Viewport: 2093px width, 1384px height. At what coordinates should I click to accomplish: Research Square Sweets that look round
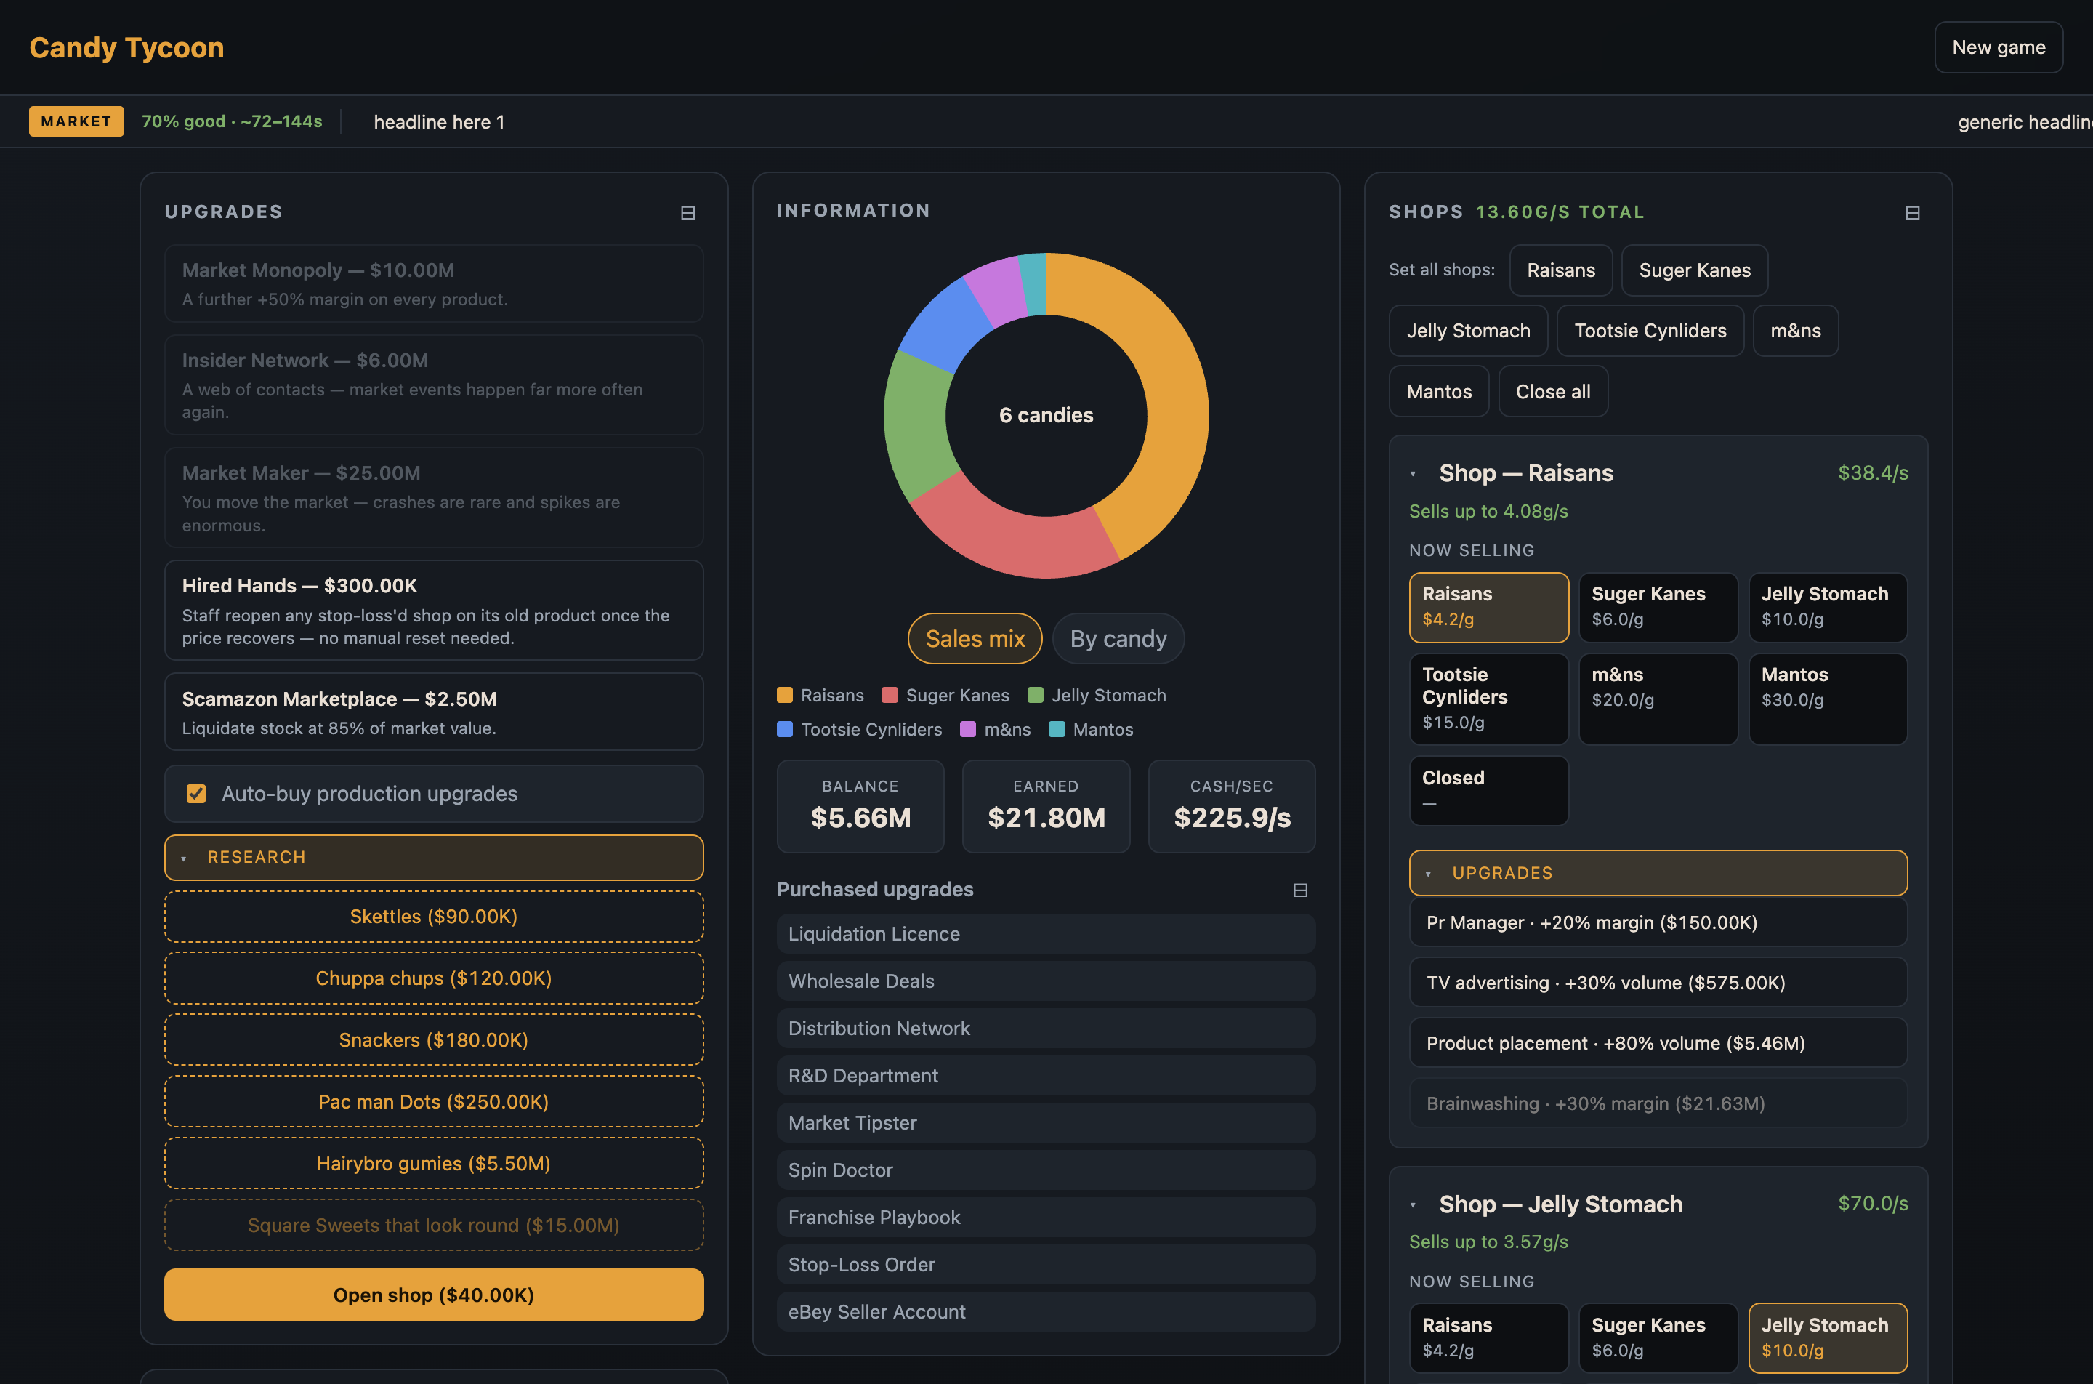[x=433, y=1225]
